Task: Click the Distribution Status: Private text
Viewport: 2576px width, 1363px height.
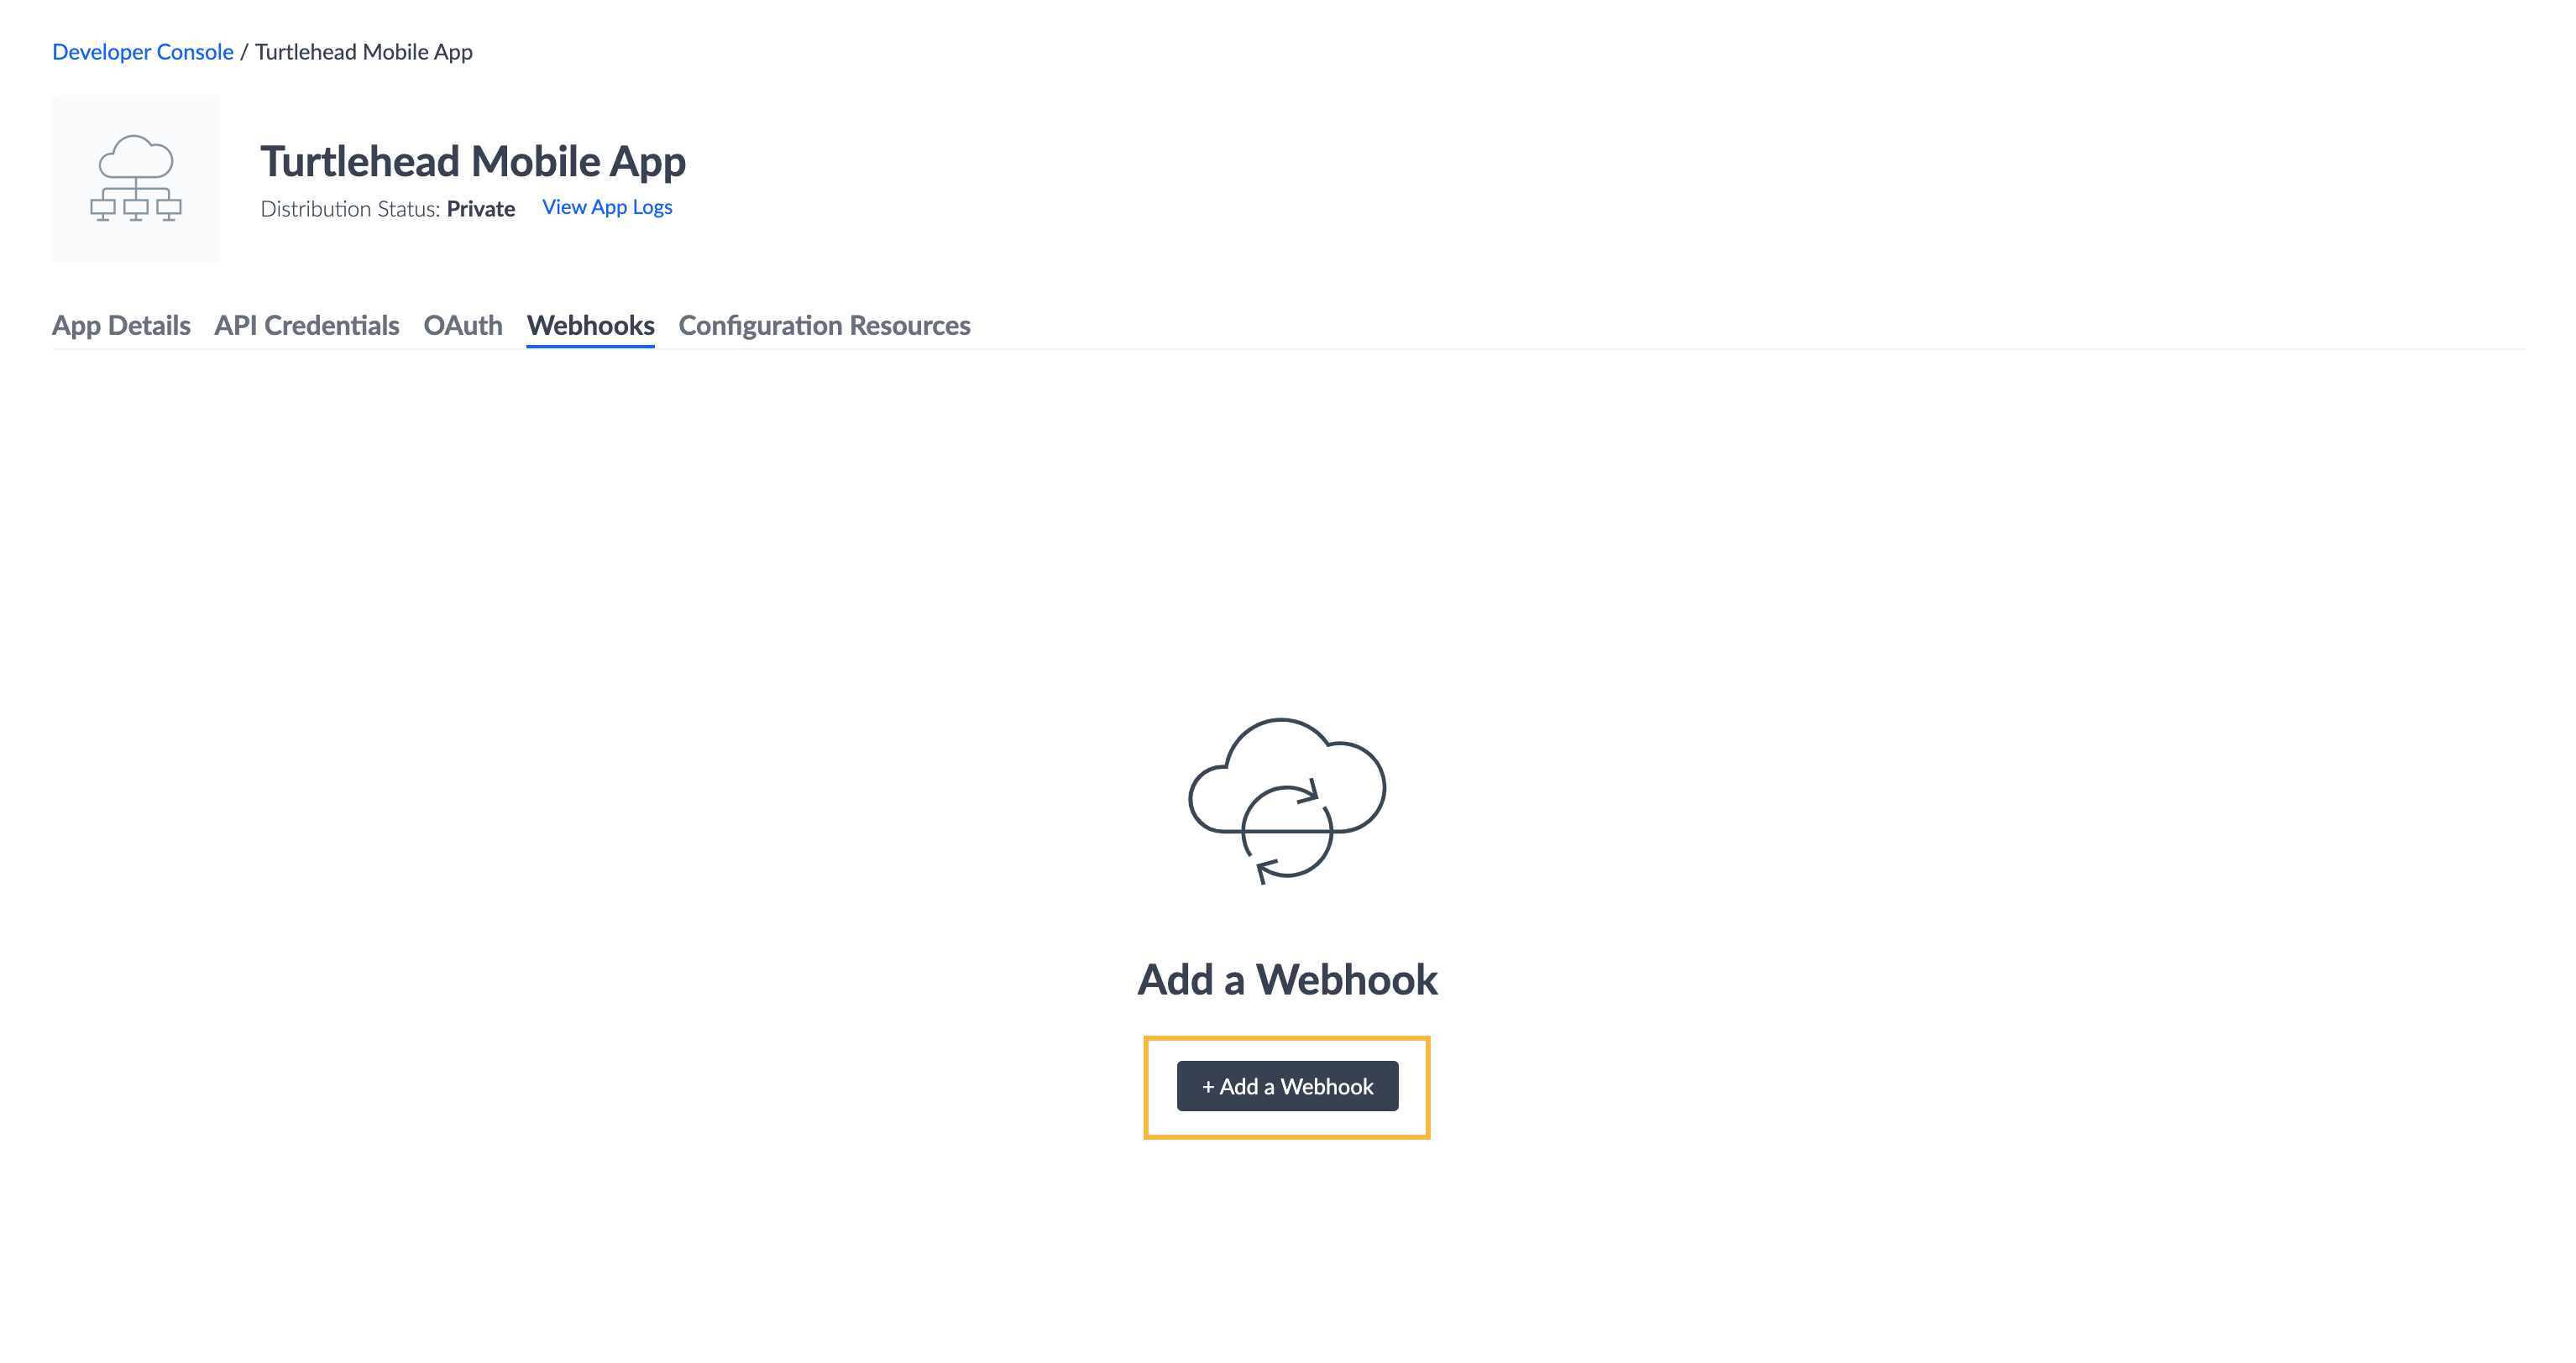Action: (388, 209)
